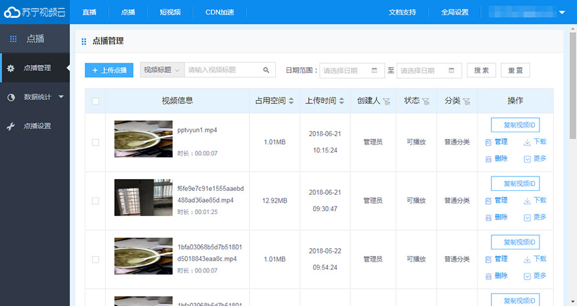
Task: Click the calendar icon in the end date field
Action: (x=451, y=70)
